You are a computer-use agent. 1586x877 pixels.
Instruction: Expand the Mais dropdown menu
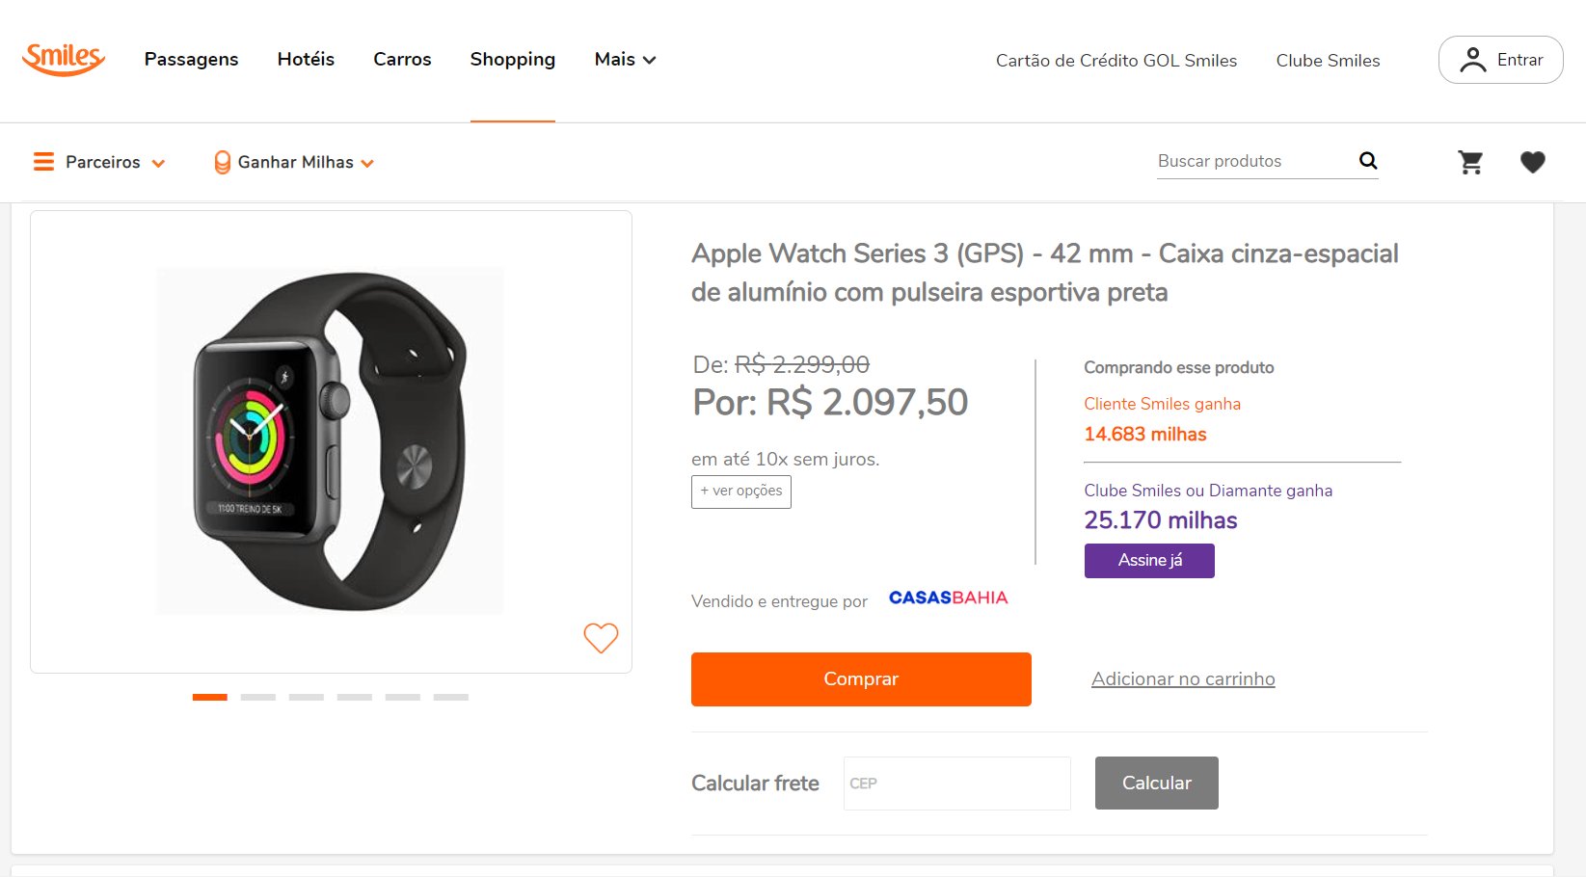tap(625, 60)
